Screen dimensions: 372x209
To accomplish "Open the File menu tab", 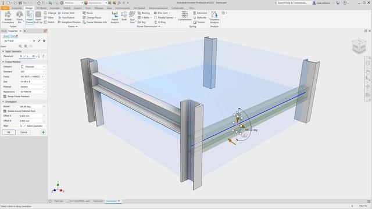I will pyautogui.click(x=5, y=8).
